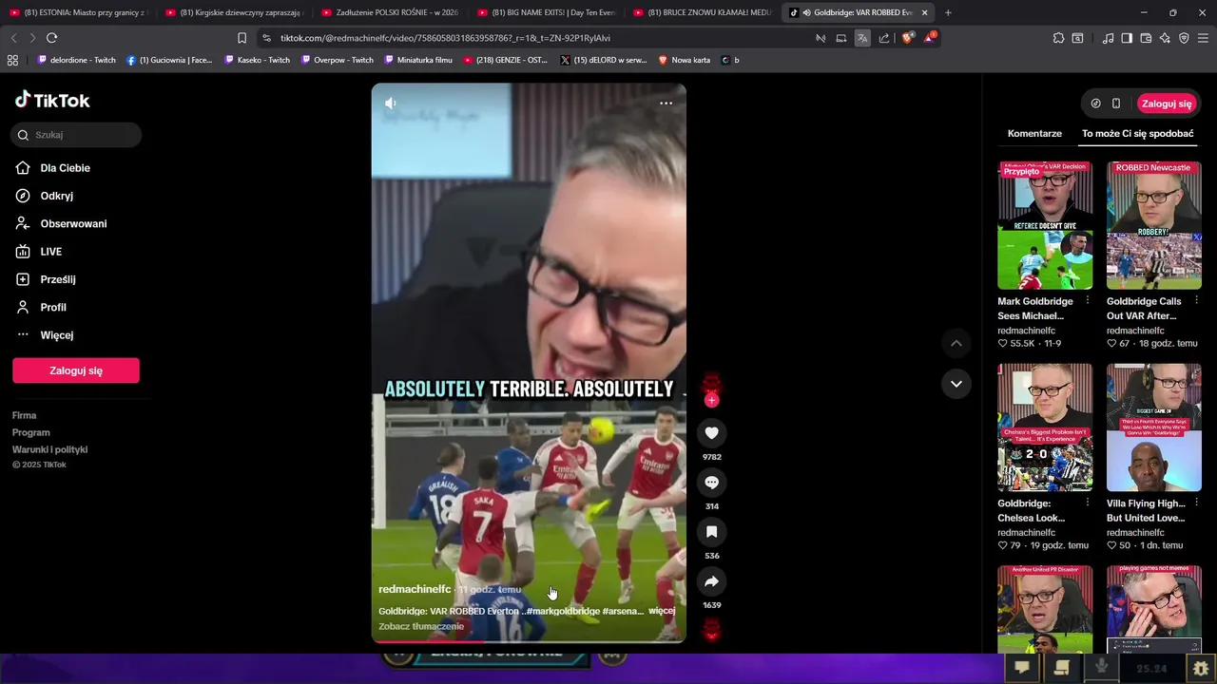
Task: Open Villa Flying High video thumbnail
Action: click(1153, 427)
